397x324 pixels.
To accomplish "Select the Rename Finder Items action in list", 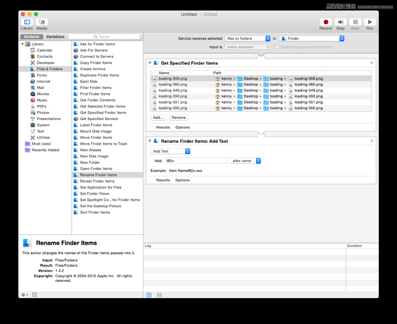I will (x=108, y=175).
